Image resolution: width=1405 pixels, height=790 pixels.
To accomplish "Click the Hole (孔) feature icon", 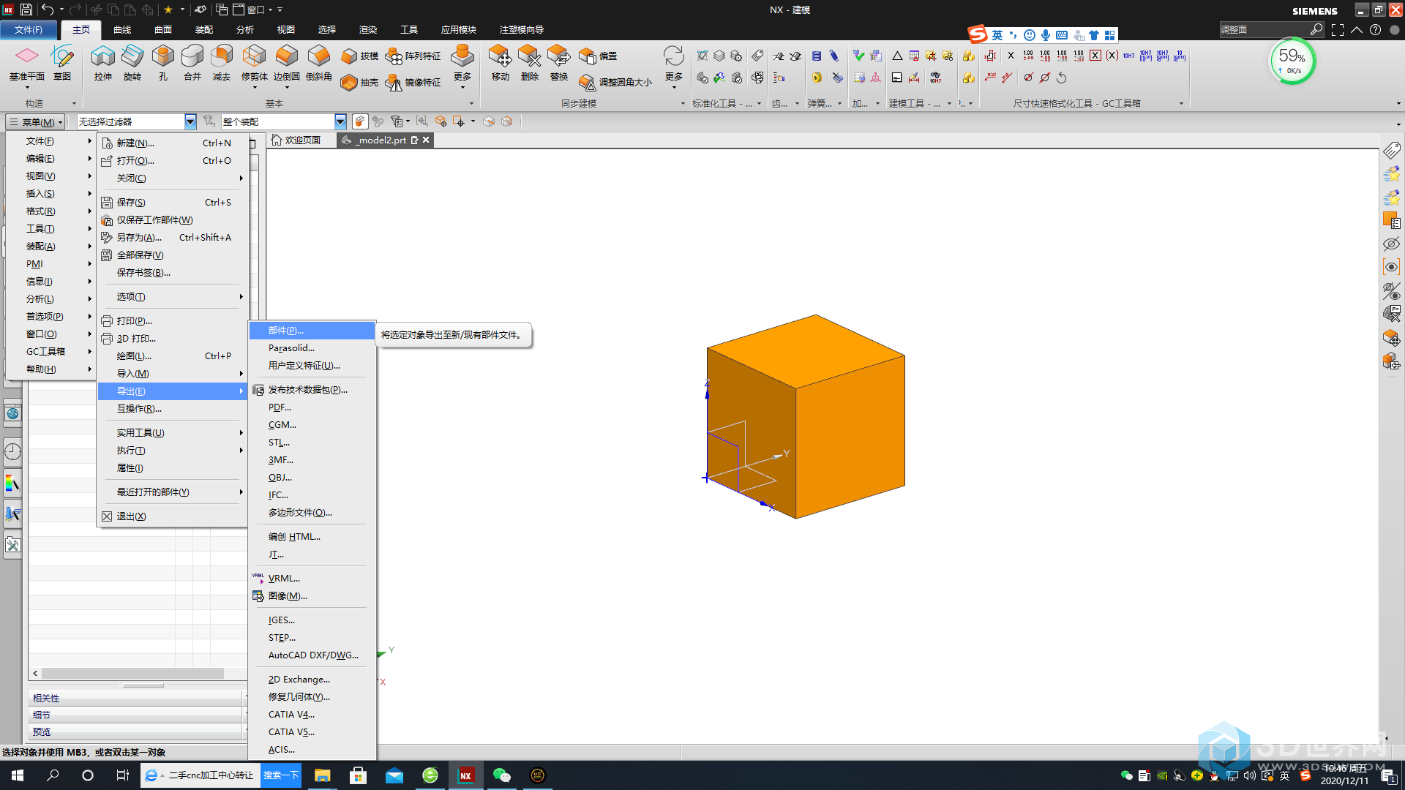I will click(x=162, y=63).
